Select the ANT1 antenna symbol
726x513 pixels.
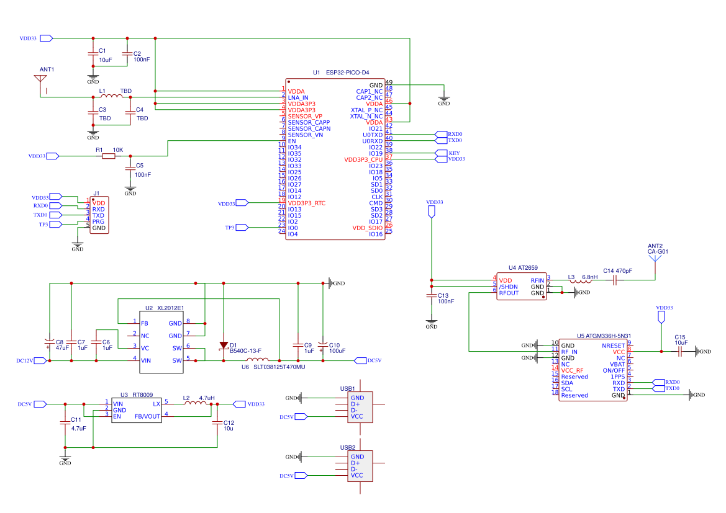(x=41, y=84)
